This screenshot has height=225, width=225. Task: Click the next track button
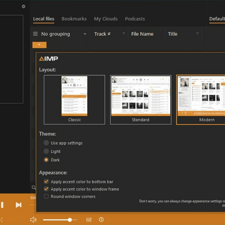[19, 205]
